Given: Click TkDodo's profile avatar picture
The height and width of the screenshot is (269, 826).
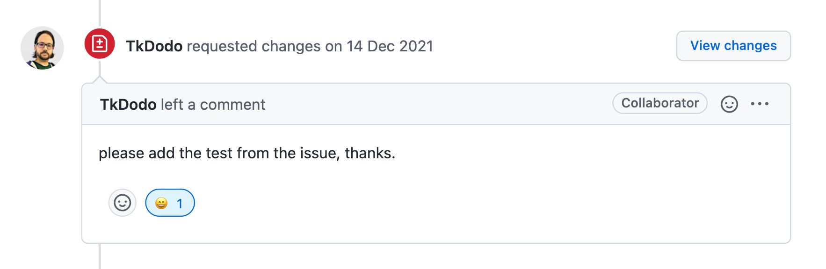Looking at the screenshot, I should (42, 48).
